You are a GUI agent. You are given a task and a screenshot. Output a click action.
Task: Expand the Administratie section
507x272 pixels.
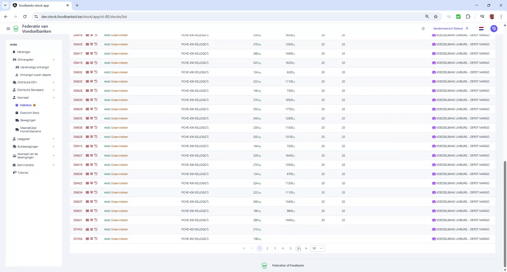[x=54, y=165]
